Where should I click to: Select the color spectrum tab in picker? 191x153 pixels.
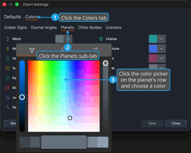(x=32, y=50)
